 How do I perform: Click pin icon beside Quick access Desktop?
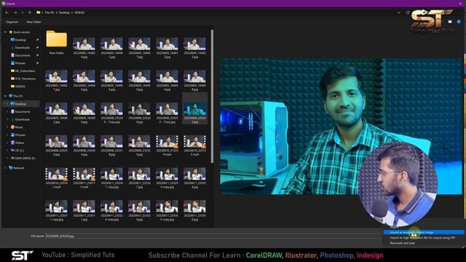pos(37,40)
